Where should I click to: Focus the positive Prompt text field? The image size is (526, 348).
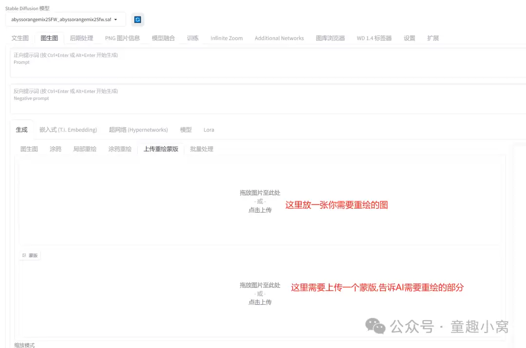(268, 63)
